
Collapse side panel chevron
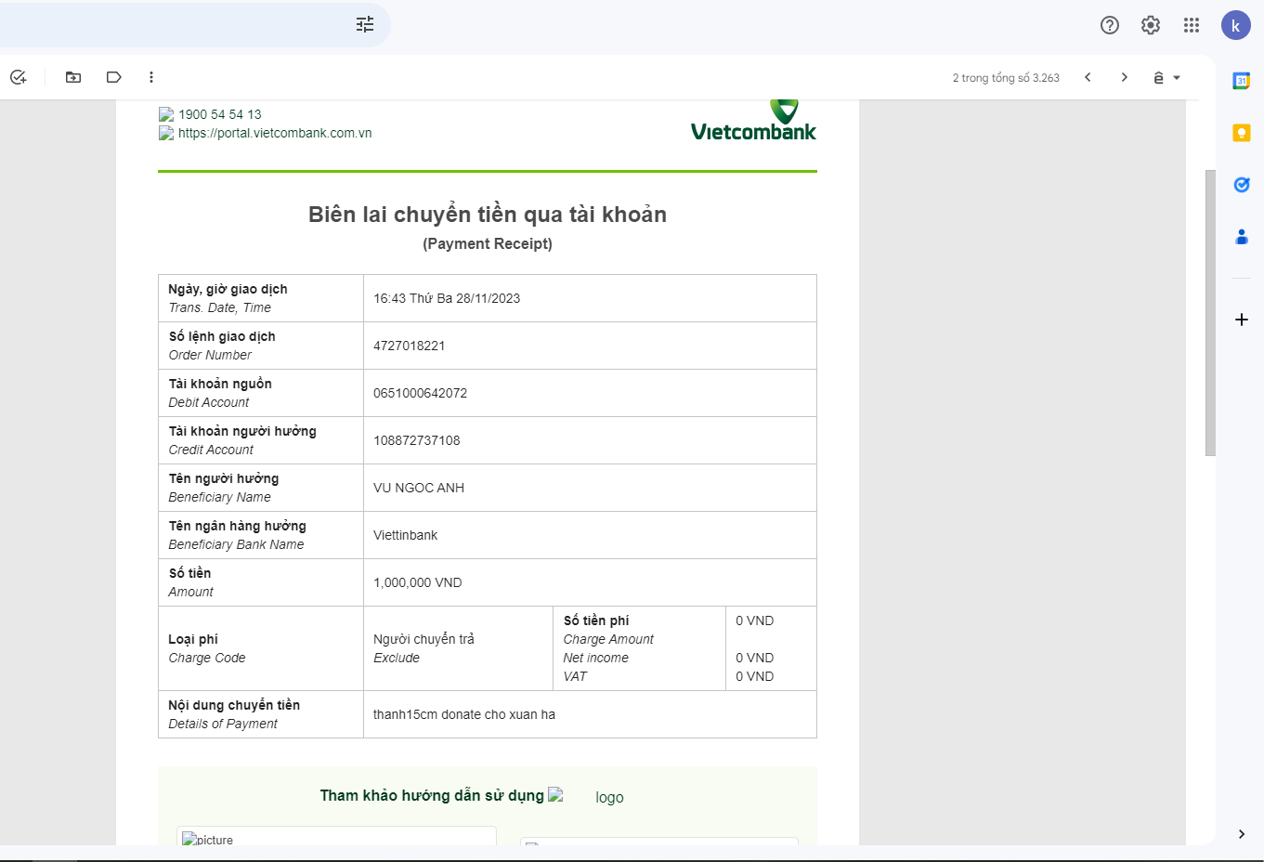[1241, 834]
